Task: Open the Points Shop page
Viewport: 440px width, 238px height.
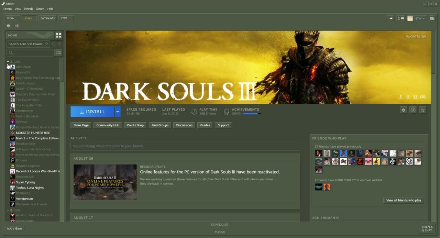Action: (x=135, y=125)
